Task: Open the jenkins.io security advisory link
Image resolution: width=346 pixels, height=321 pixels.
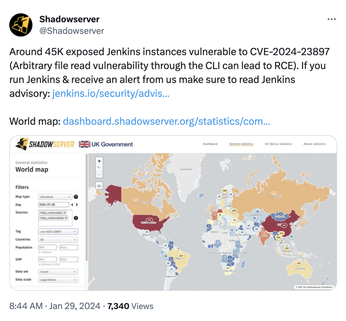Action: click(x=111, y=93)
